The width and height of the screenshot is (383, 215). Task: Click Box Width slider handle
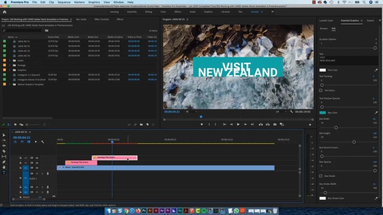[336, 128]
